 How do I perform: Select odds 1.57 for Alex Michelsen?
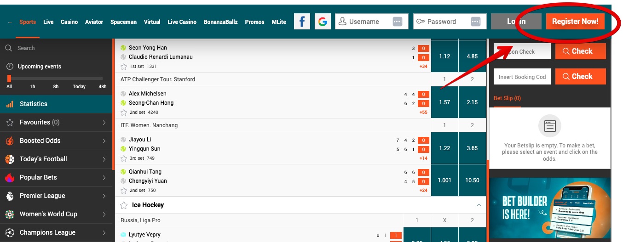[444, 102]
